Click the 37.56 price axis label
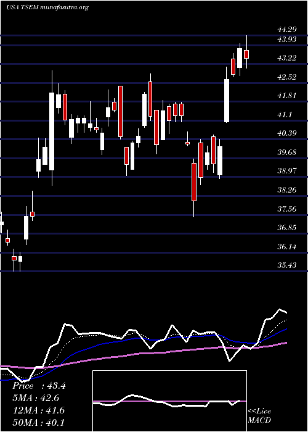308x432 pixels. click(286, 209)
